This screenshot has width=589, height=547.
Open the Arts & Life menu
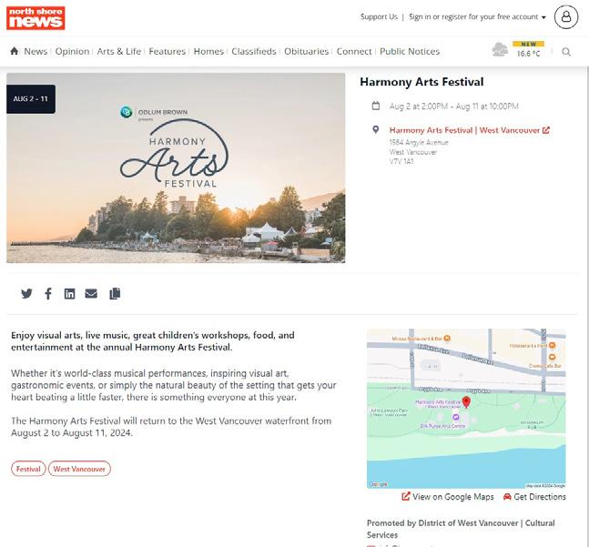click(119, 52)
